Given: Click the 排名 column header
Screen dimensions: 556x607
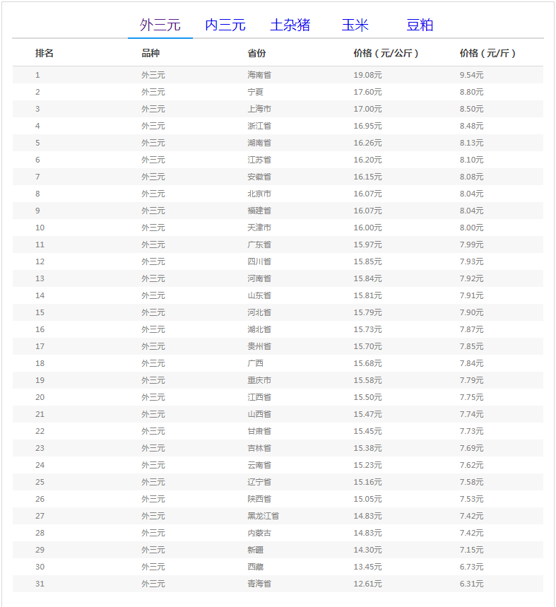Looking at the screenshot, I should 45,53.
